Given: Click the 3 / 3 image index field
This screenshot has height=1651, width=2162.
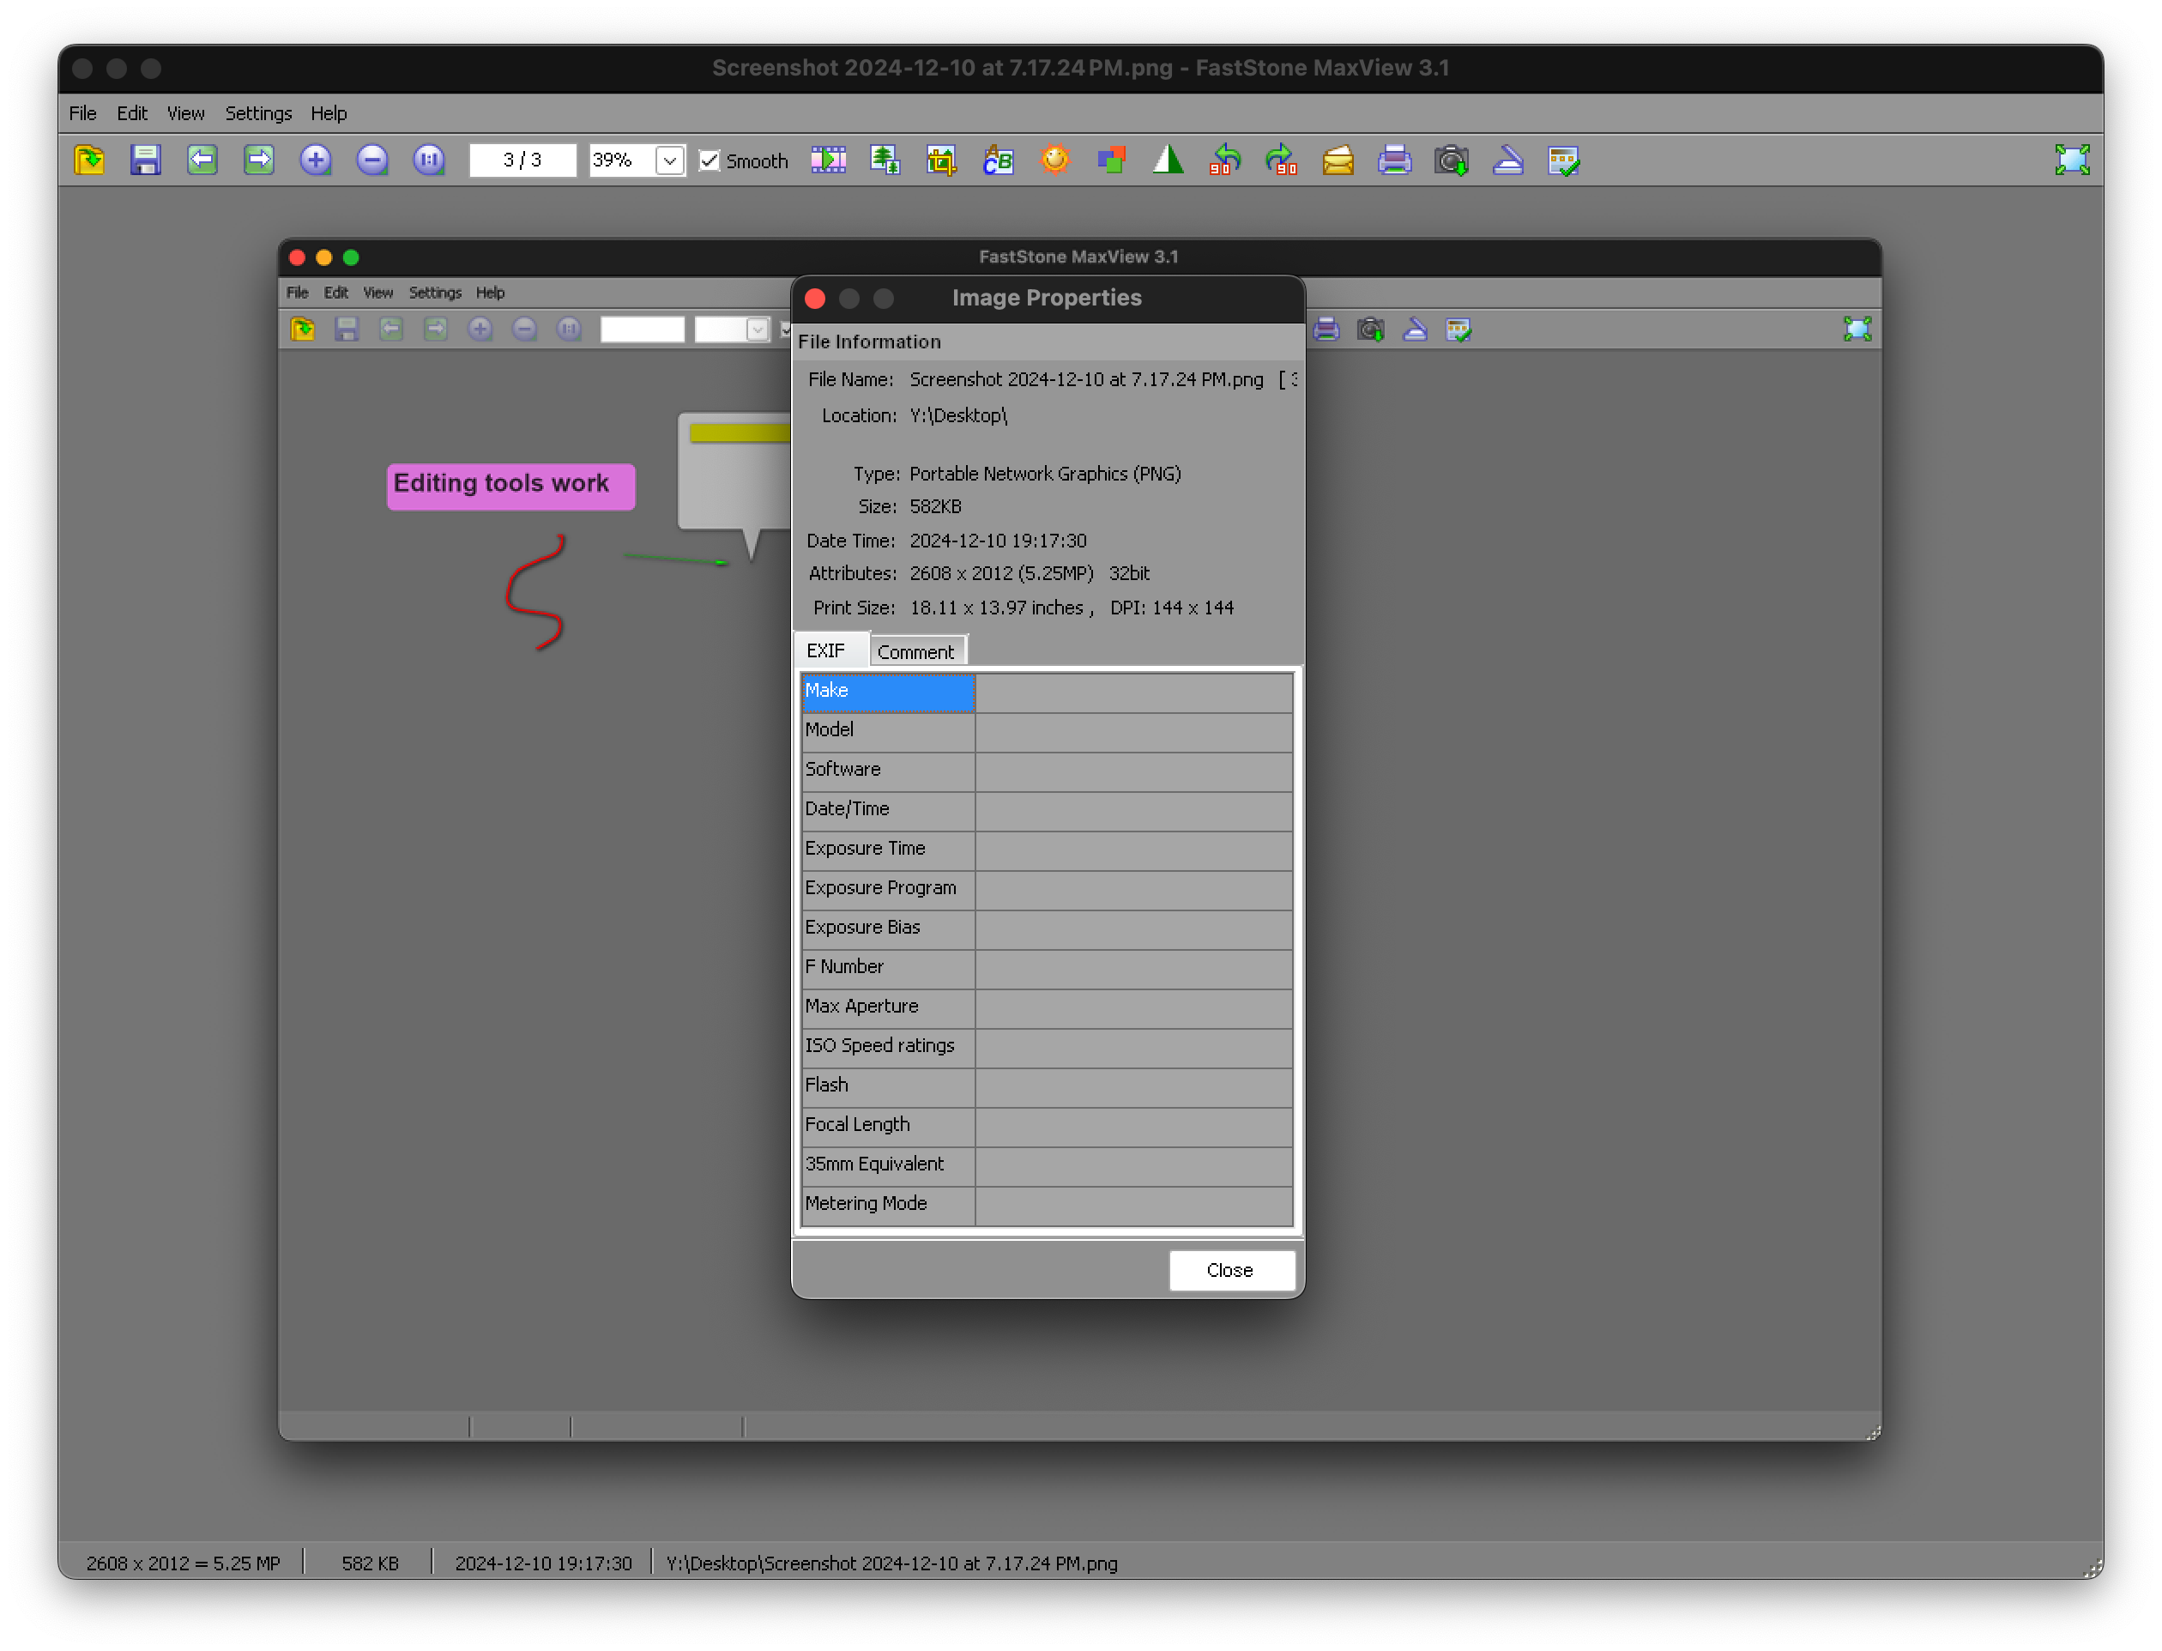Looking at the screenshot, I should pyautogui.click(x=522, y=160).
